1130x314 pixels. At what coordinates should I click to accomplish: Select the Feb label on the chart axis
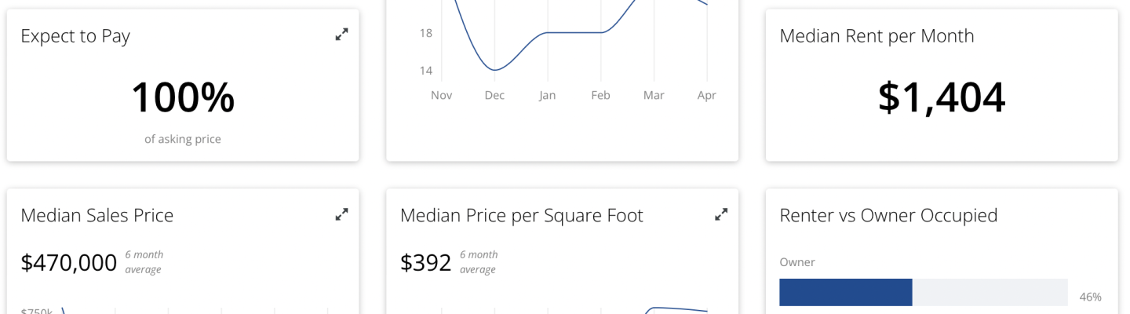tap(600, 95)
